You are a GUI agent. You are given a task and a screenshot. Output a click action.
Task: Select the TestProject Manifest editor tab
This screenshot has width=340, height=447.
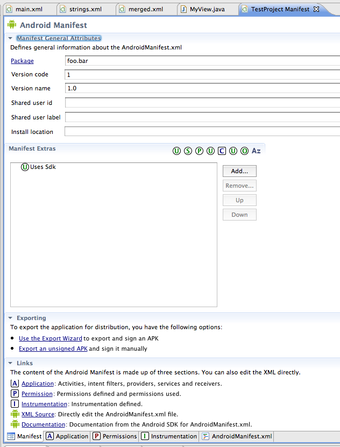coord(280,9)
